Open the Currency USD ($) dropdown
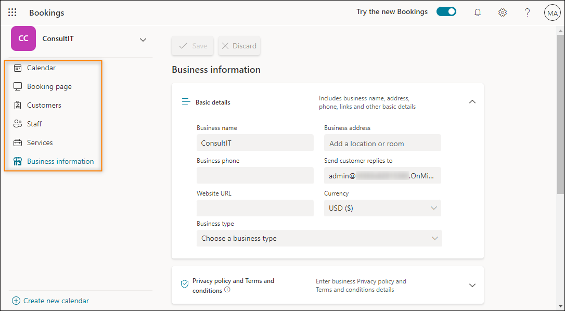The width and height of the screenshot is (565, 311). (382, 208)
